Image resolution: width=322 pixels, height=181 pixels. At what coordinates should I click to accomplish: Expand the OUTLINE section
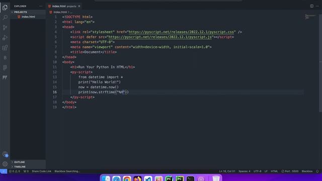[x=19, y=162]
